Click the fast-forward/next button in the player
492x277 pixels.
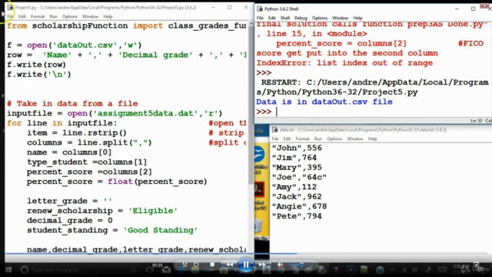(262, 265)
